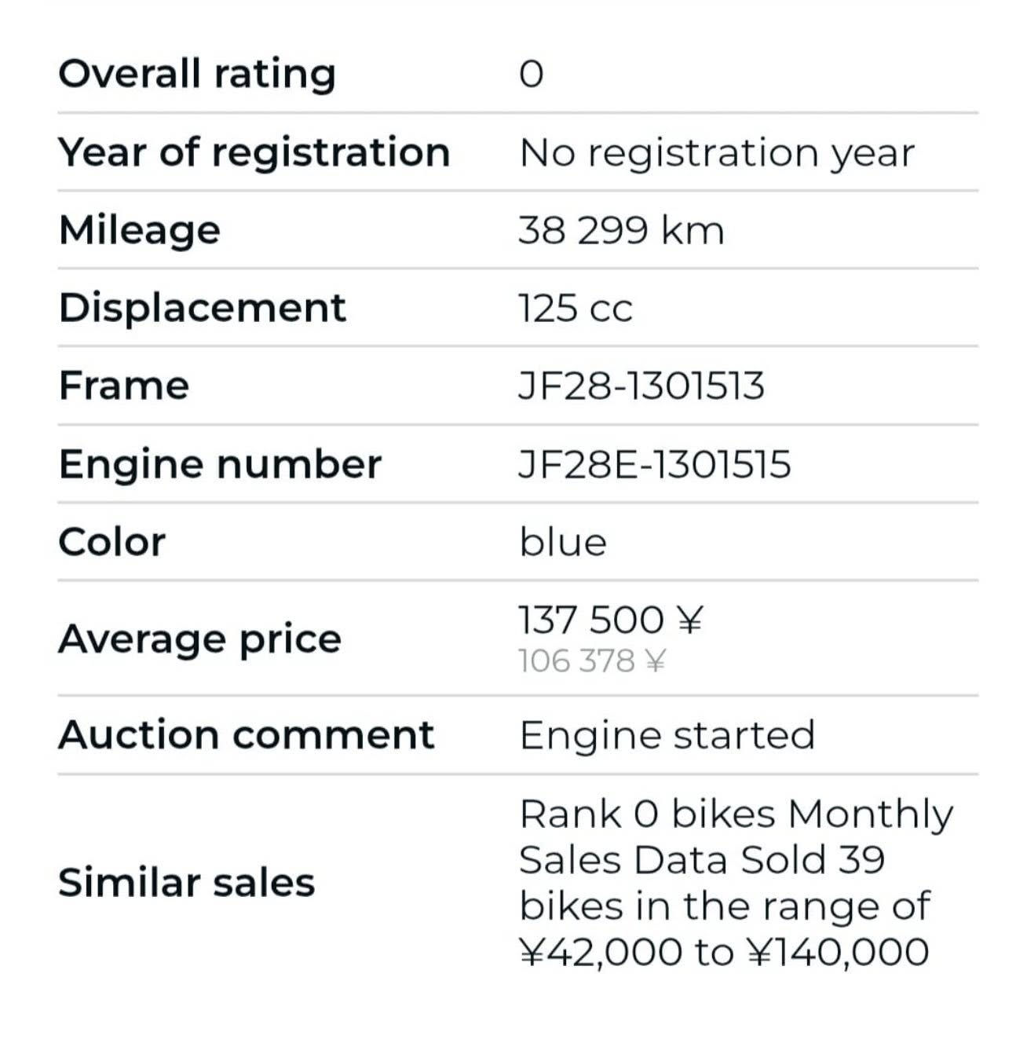Click the Mileage row label
The width and height of the screenshot is (1016, 1043).
(140, 230)
